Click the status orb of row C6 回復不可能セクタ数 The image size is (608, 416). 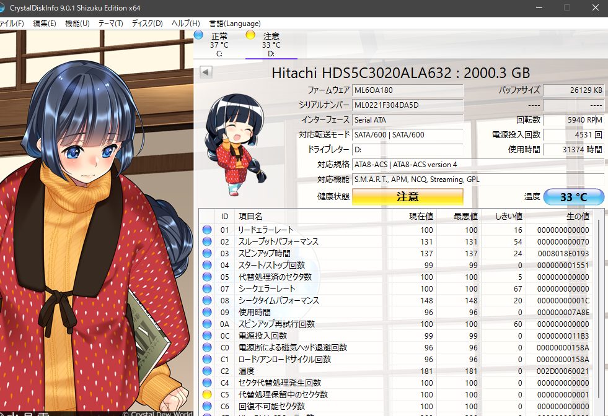coord(207,406)
